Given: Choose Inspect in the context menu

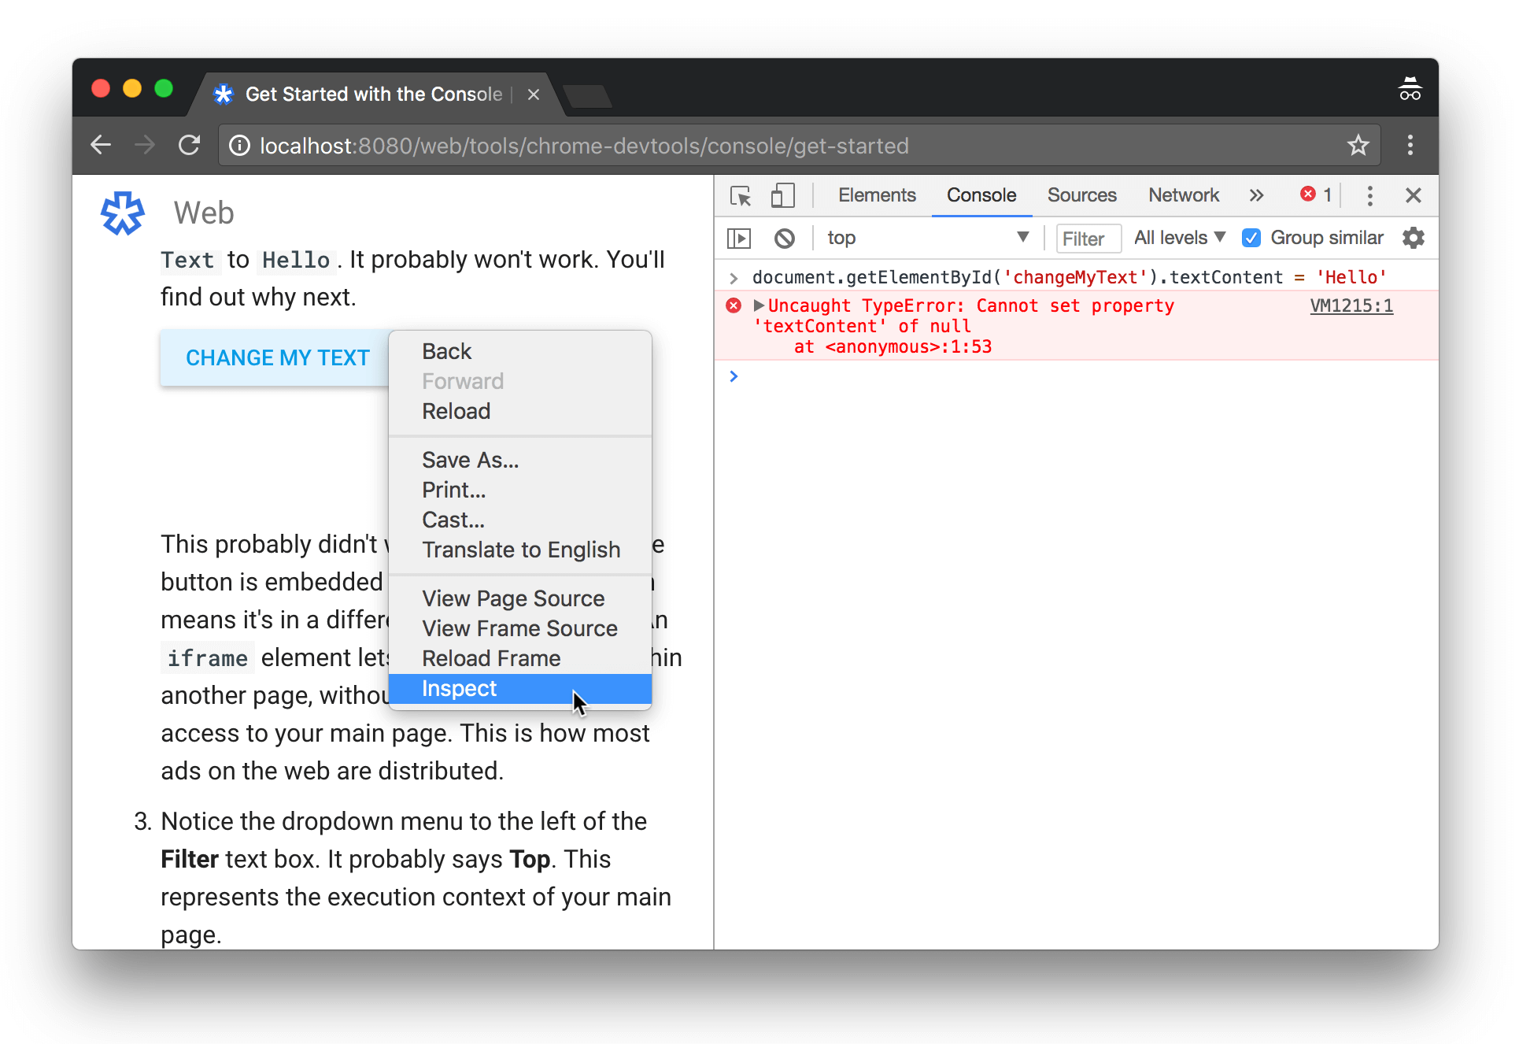Looking at the screenshot, I should point(460,689).
